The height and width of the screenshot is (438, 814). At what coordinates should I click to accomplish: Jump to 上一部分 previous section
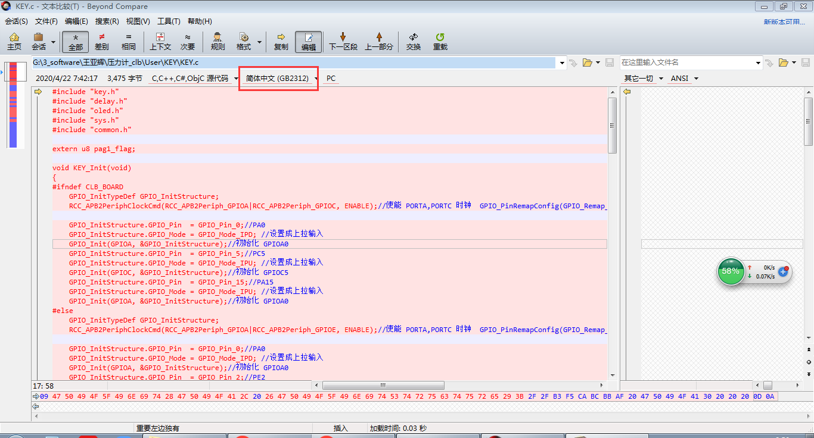[x=379, y=42]
